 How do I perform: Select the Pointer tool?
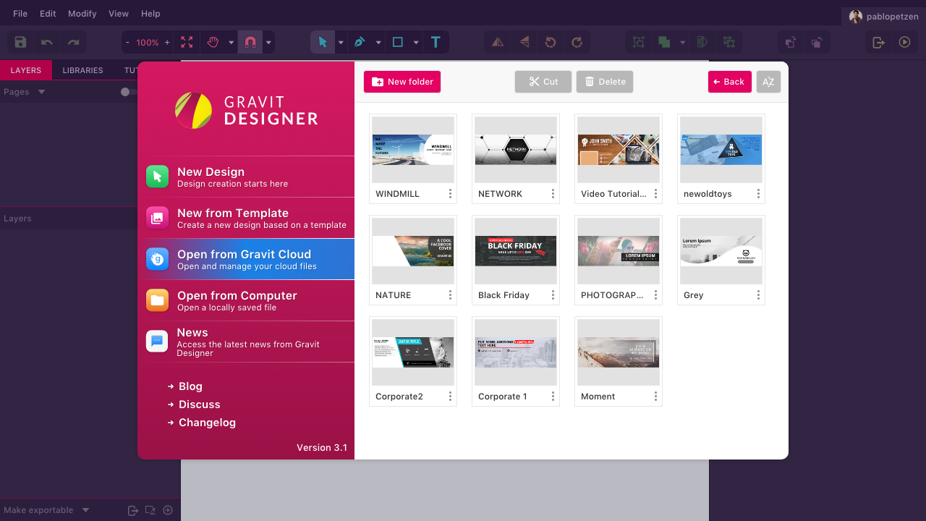coord(323,43)
